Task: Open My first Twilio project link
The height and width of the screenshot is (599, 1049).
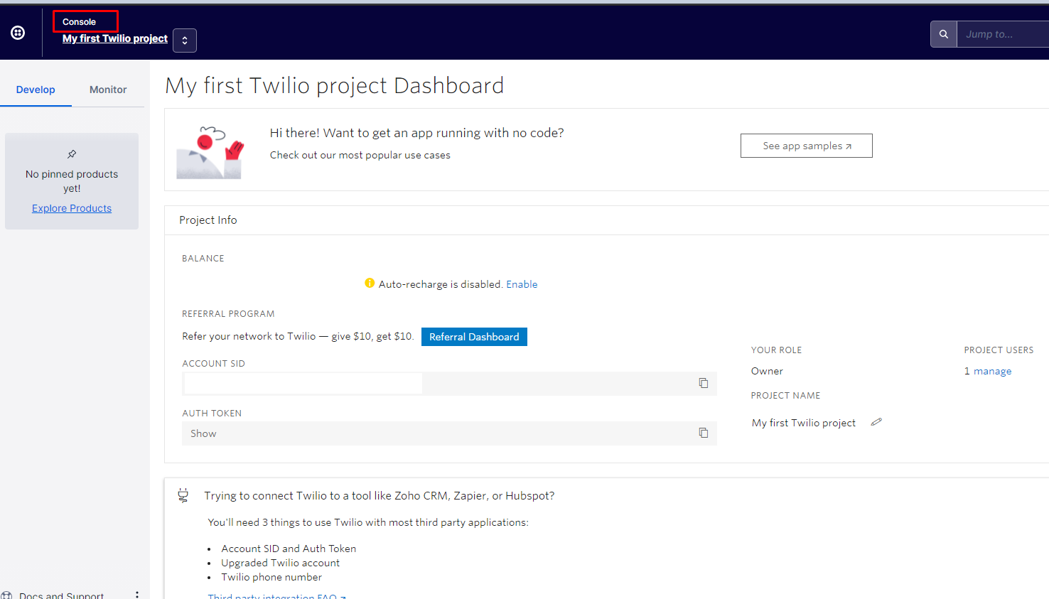Action: 115,38
